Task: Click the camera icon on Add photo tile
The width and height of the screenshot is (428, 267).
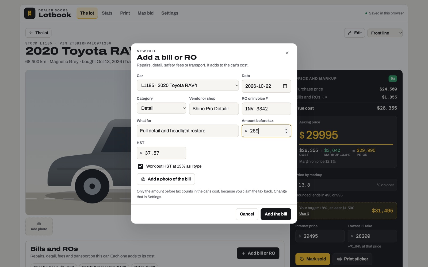Action: [39, 224]
